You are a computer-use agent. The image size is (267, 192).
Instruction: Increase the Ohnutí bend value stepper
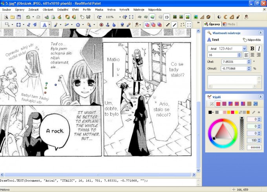[x=249, y=68]
